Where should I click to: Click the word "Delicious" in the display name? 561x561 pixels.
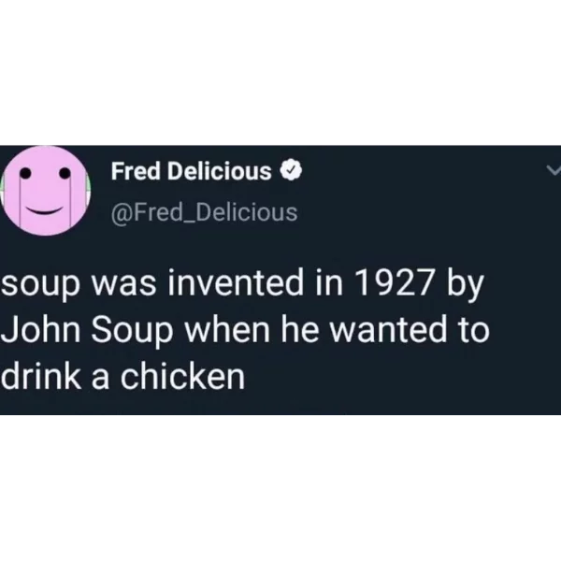pyautogui.click(x=220, y=171)
